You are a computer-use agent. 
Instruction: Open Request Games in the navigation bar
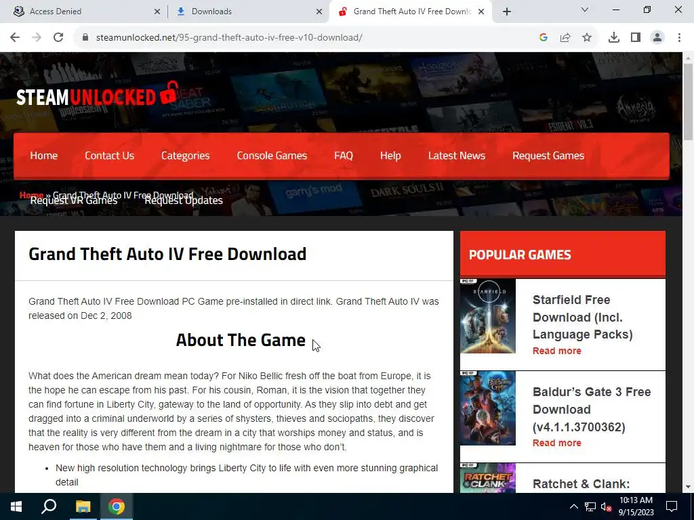pos(548,156)
